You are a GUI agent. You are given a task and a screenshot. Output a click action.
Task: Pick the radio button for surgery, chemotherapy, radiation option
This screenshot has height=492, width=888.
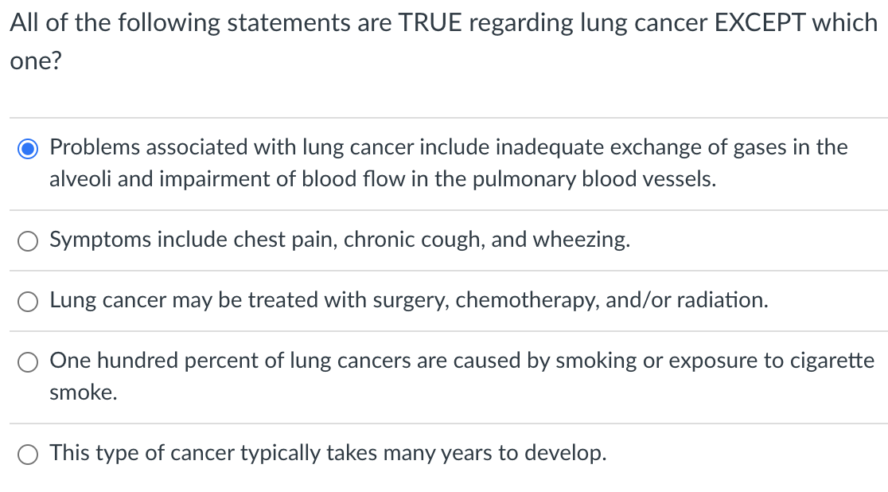28,302
